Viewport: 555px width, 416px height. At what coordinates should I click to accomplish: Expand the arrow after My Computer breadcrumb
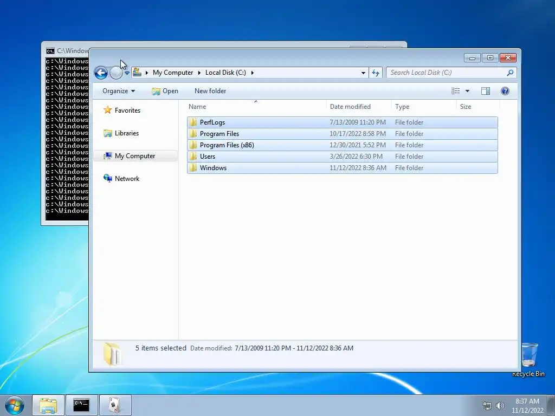(x=199, y=73)
